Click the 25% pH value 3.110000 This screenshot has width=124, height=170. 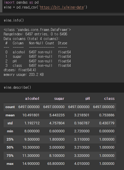pyautogui.click(x=82, y=139)
